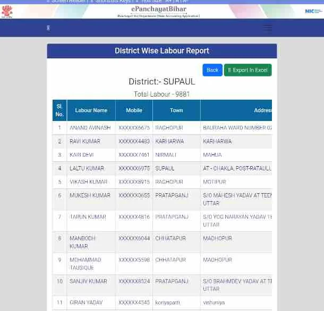Open the Screen Reader link
Screen dimensions: 324x311
[68, 2]
